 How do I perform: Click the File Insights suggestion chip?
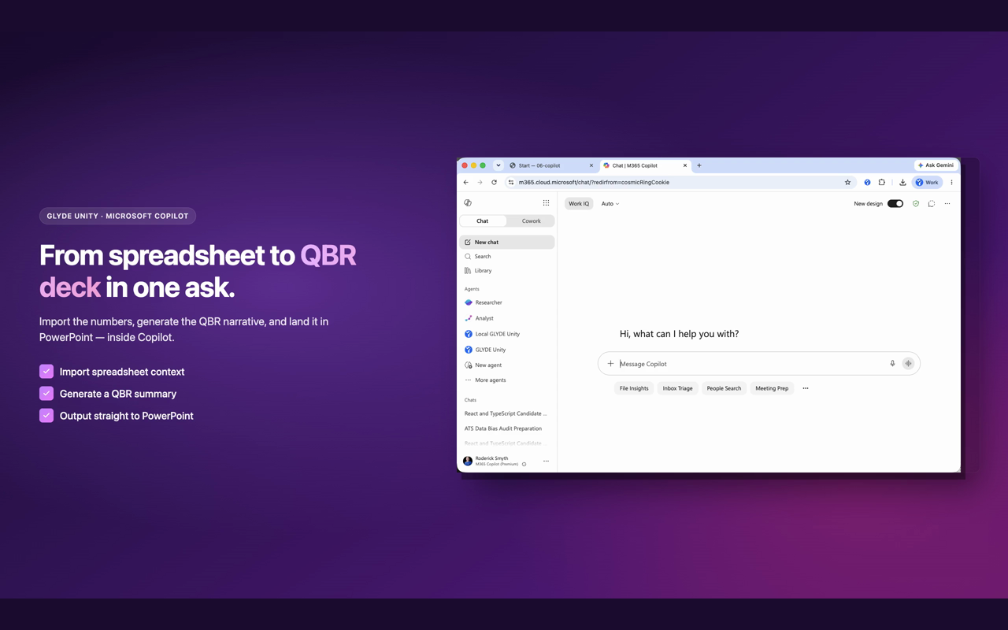(634, 388)
